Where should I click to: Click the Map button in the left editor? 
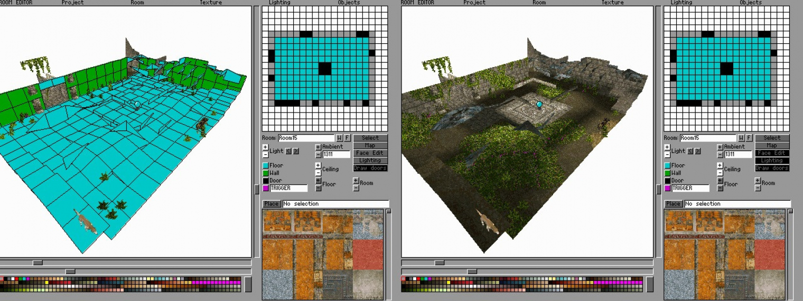pos(370,146)
